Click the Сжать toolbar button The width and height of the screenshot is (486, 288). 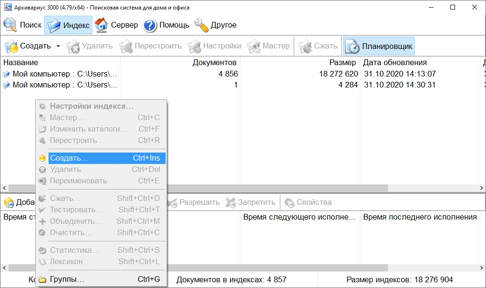(317, 46)
